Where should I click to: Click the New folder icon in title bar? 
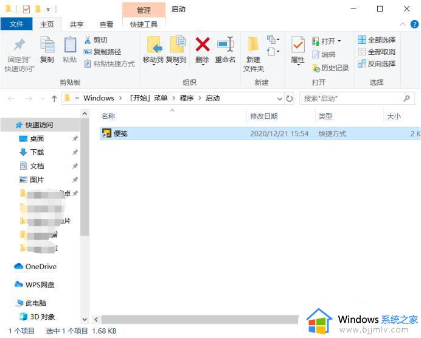click(38, 9)
